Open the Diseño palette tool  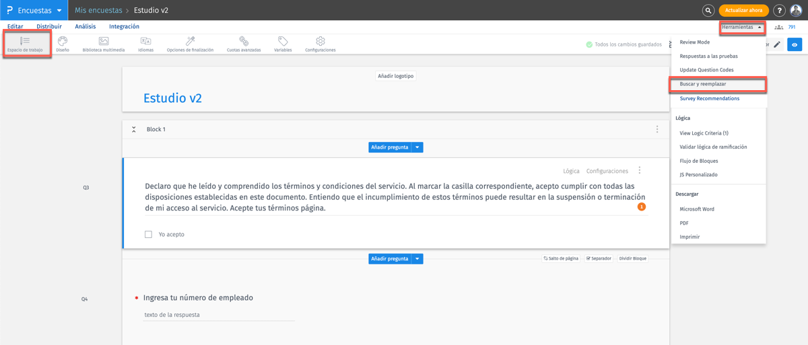[x=63, y=44]
